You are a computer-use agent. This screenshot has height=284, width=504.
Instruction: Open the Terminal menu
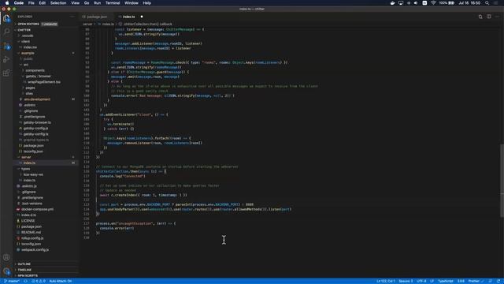(x=113, y=3)
